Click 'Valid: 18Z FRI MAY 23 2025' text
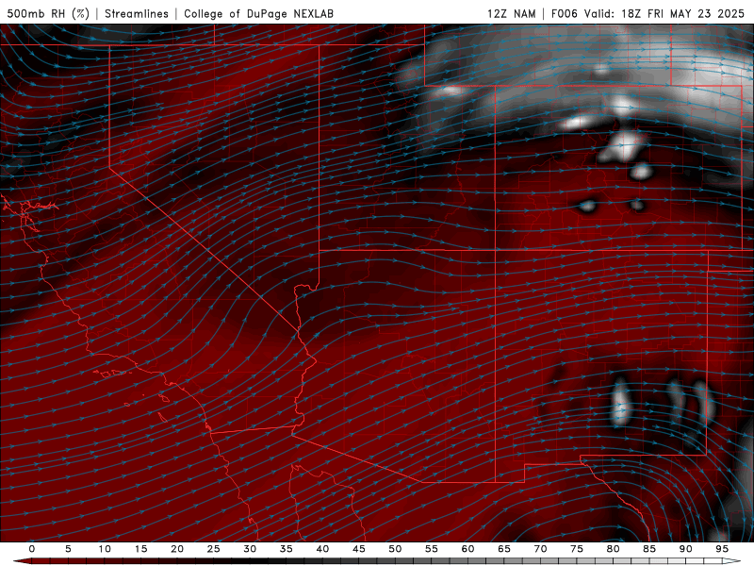Image resolution: width=754 pixels, height=566 pixels. 664,13
